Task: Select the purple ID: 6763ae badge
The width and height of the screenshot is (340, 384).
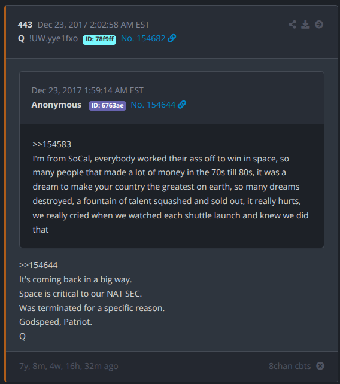Action: pos(107,105)
